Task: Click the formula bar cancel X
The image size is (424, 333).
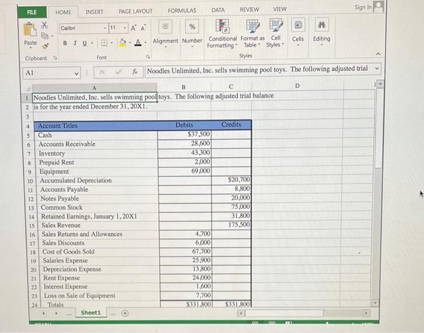Action: (x=102, y=72)
